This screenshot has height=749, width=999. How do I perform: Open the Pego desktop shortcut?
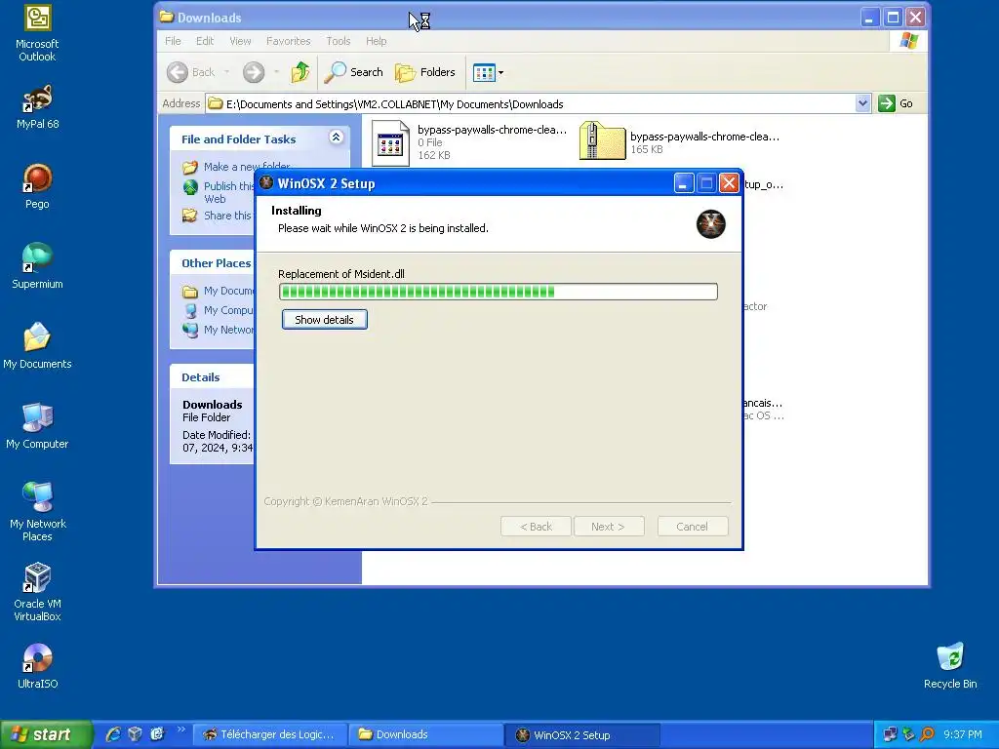tap(37, 186)
